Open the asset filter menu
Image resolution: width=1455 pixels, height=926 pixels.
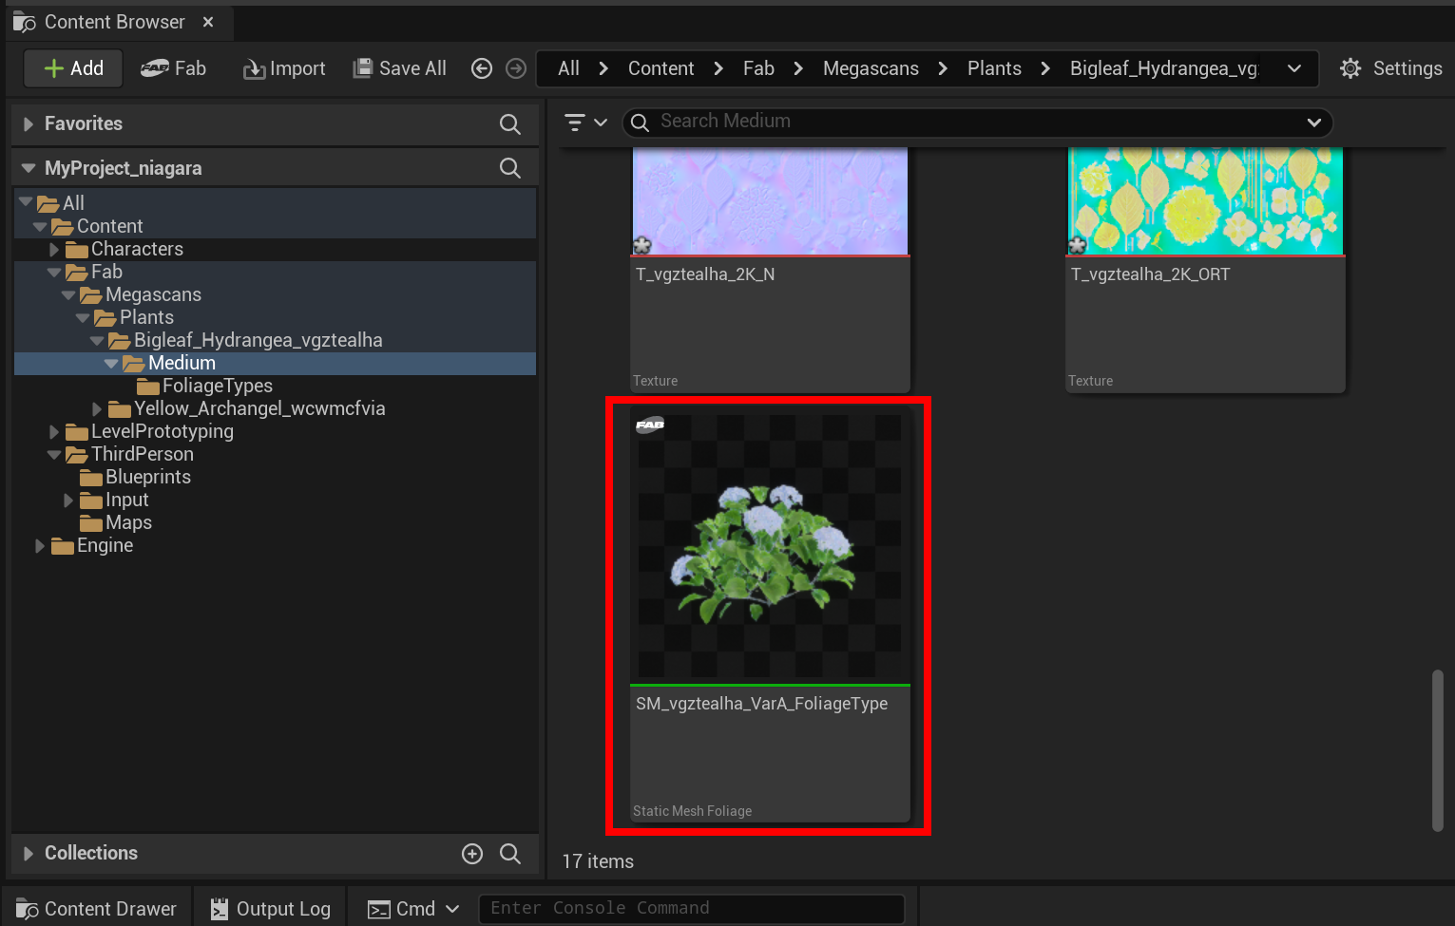click(x=585, y=123)
